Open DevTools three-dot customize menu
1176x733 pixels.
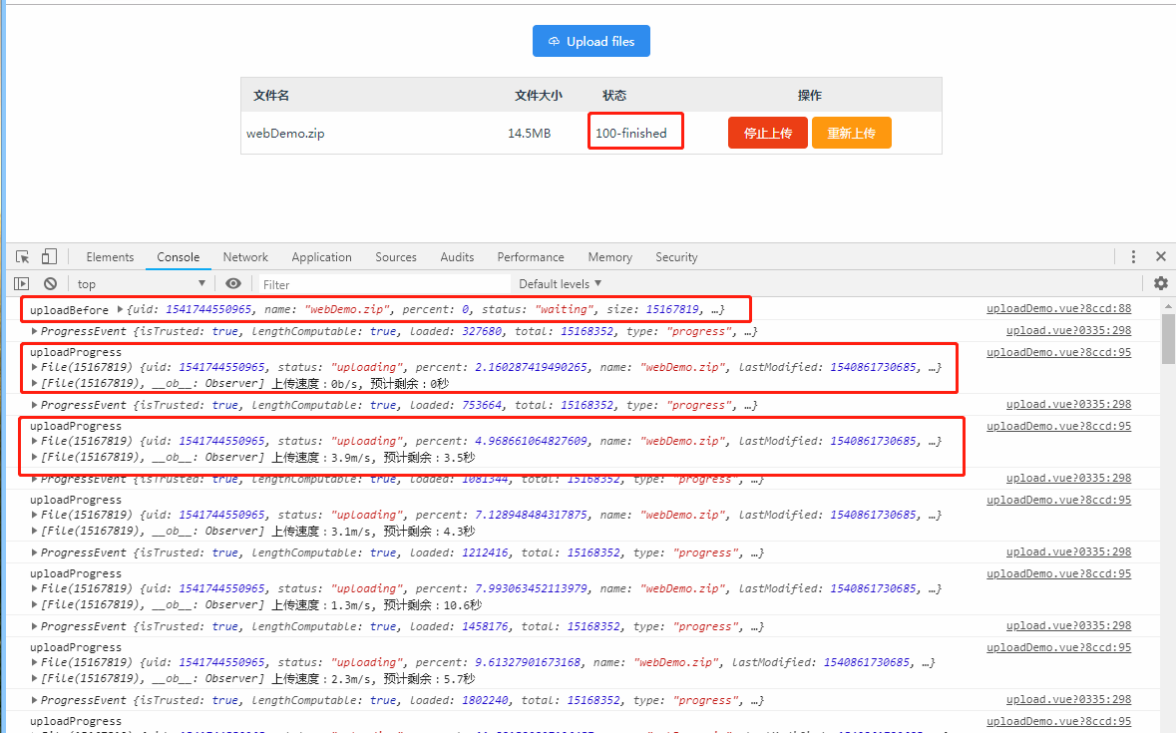(x=1133, y=257)
